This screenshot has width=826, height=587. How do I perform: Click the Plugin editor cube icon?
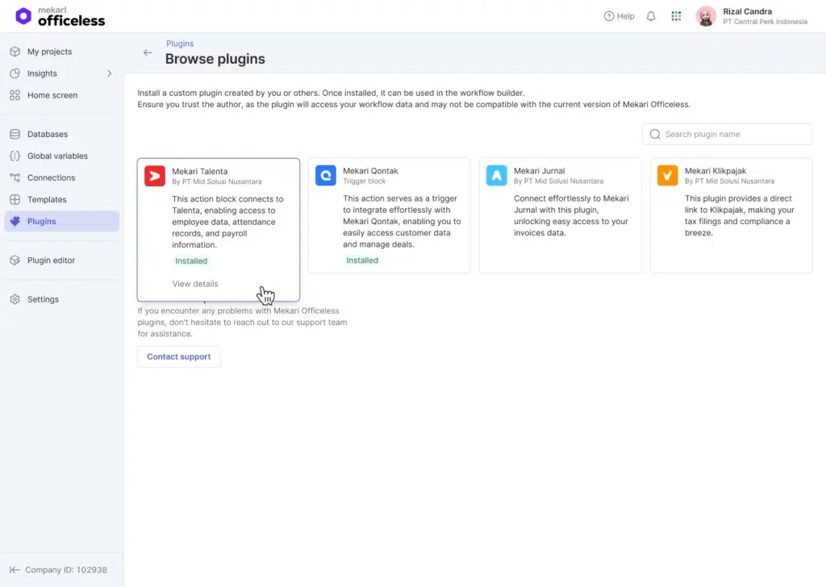[x=15, y=260]
